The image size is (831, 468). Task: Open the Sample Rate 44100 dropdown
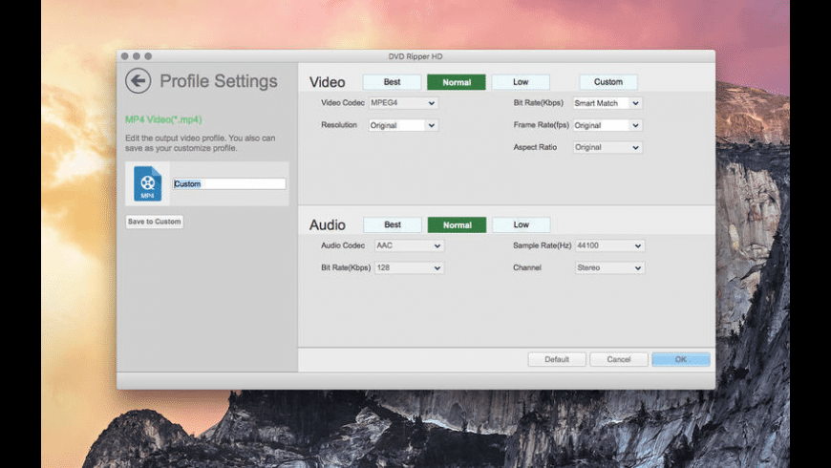(x=610, y=245)
